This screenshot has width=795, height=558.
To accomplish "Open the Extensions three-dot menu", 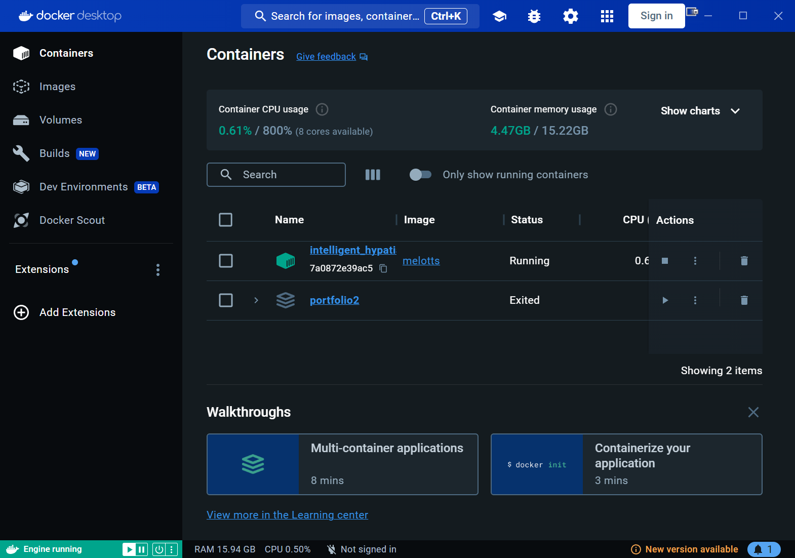I will (x=158, y=269).
